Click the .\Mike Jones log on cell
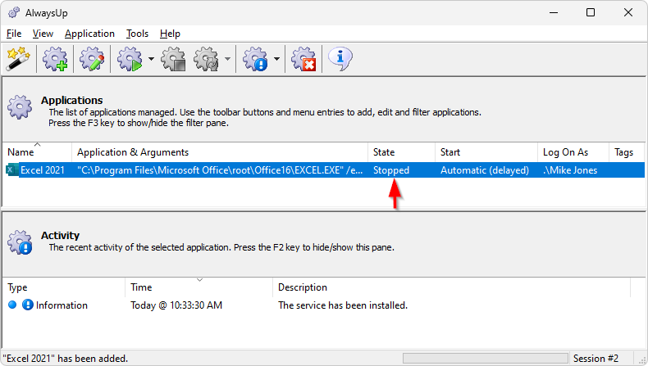The width and height of the screenshot is (648, 366). 570,170
